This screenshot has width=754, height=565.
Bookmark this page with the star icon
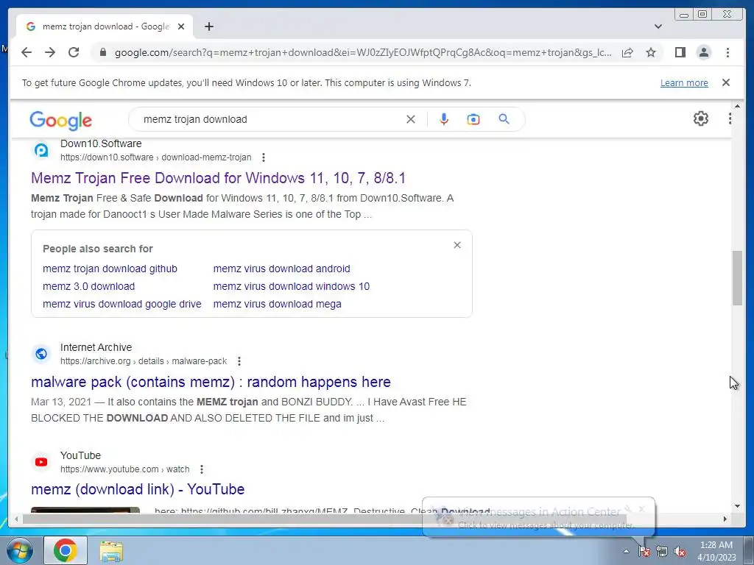click(651, 52)
